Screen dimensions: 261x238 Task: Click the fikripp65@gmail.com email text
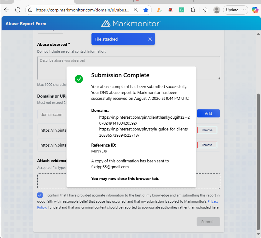click(x=110, y=167)
